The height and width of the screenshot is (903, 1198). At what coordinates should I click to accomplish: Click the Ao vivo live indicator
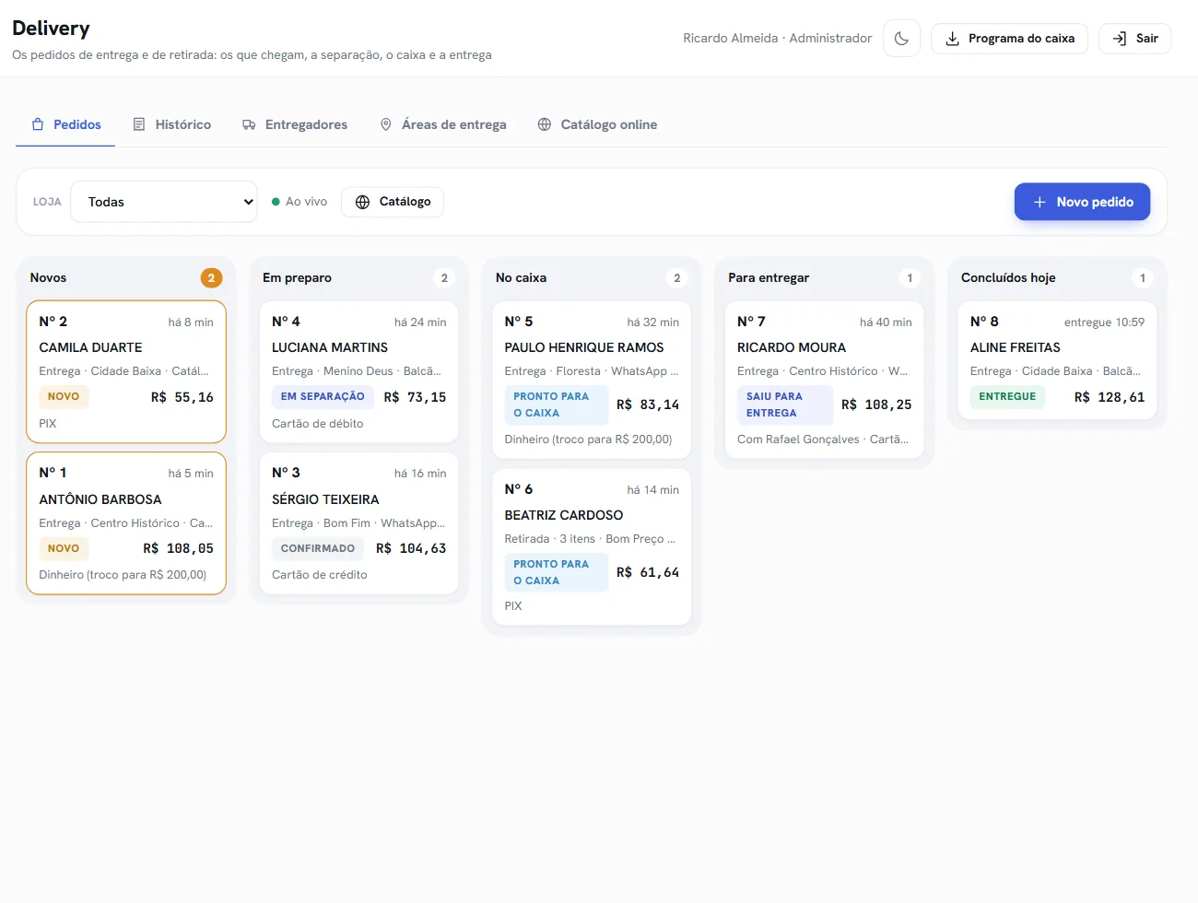click(x=299, y=202)
